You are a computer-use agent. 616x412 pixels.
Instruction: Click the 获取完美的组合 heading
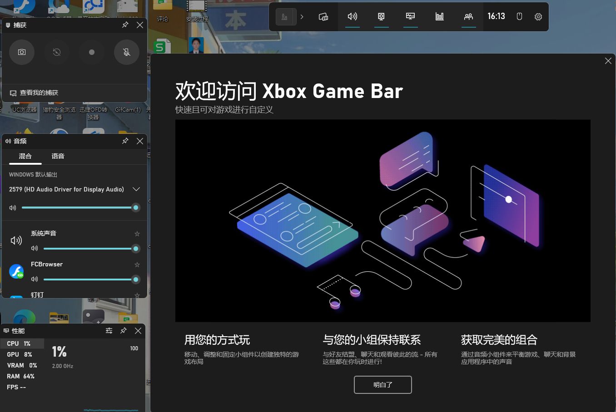tap(499, 340)
